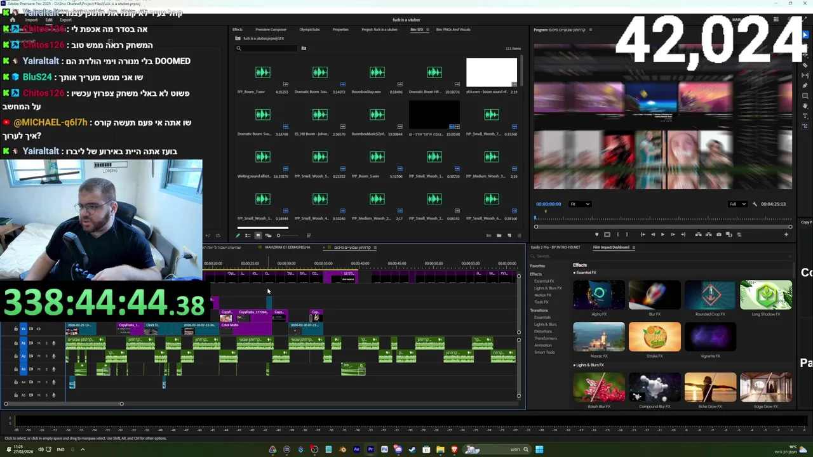Switch to the Premiere Composer tab
This screenshot has height=457, width=813.
pos(271,29)
